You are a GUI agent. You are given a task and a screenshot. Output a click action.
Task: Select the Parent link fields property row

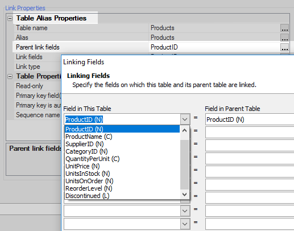click(151, 47)
